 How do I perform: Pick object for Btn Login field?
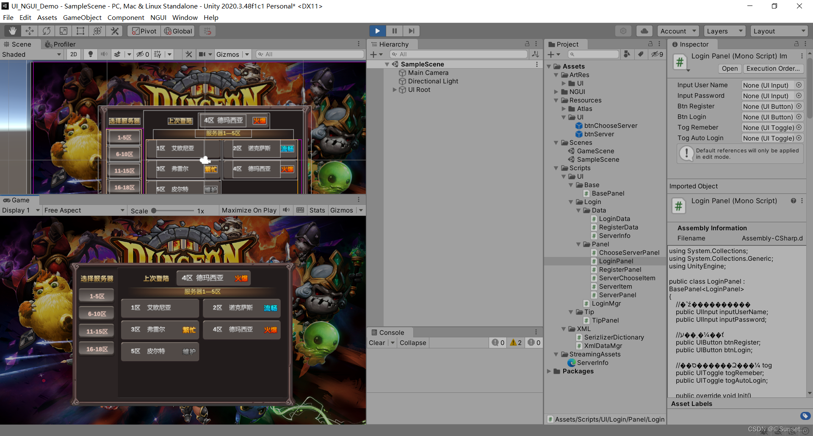click(x=799, y=117)
